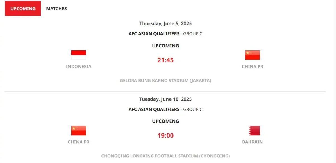Click China PR flag in Indonesia match
This screenshot has height=163, width=336.
(x=252, y=55)
